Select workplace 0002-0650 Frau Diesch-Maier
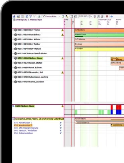This screenshot has height=163, width=124. (x=32, y=53)
